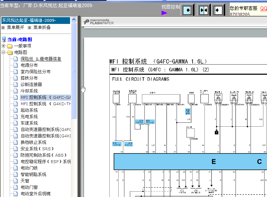Click 菜单展开 to expand all menus
The width and height of the screenshot is (267, 197).
15,27
